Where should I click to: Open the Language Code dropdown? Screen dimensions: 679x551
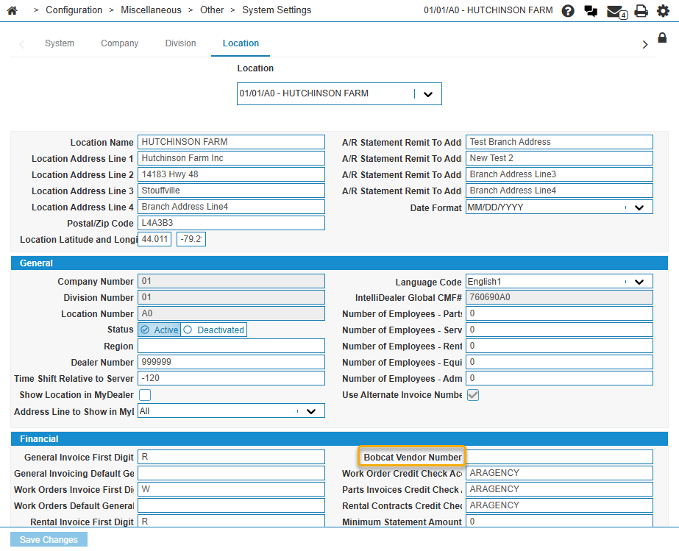639,282
